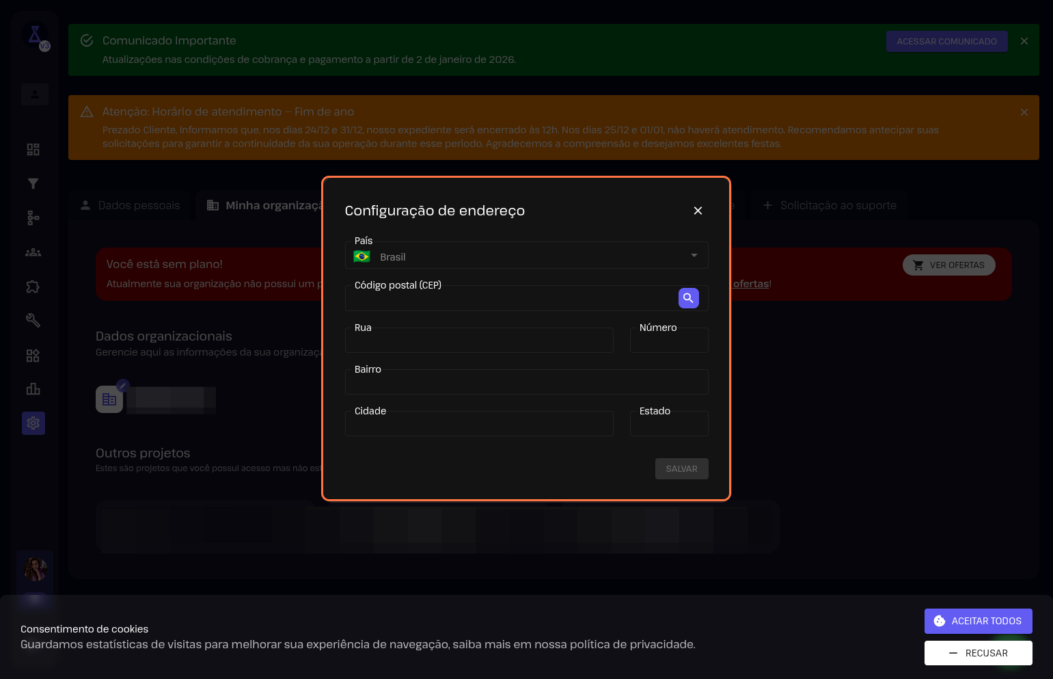Image resolution: width=1053 pixels, height=679 pixels.
Task: Click the bar chart reports icon
Action: pyautogui.click(x=33, y=389)
